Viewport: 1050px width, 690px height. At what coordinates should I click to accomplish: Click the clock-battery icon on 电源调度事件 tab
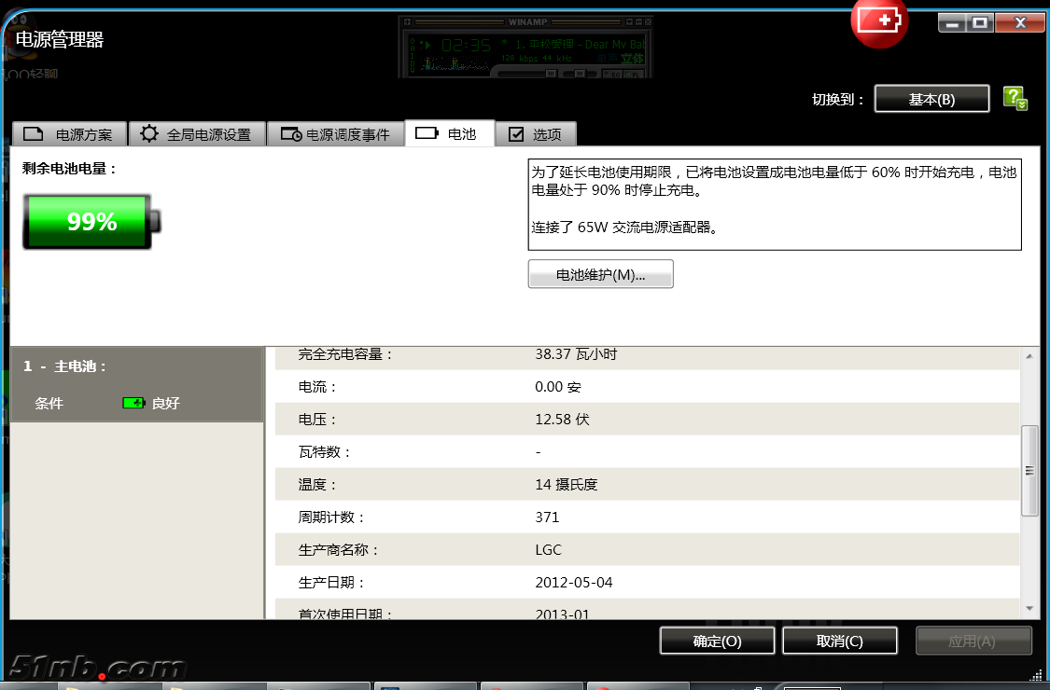291,134
